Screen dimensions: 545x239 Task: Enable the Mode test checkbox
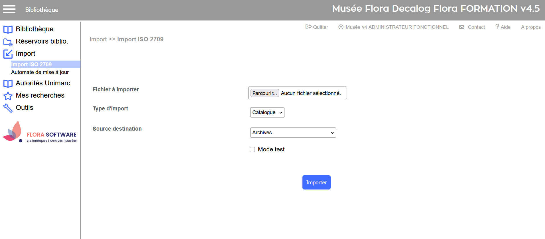pos(252,149)
